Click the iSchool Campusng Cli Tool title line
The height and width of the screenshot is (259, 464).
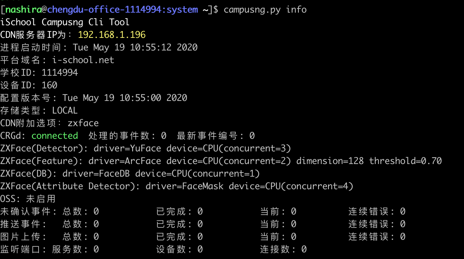(x=65, y=22)
